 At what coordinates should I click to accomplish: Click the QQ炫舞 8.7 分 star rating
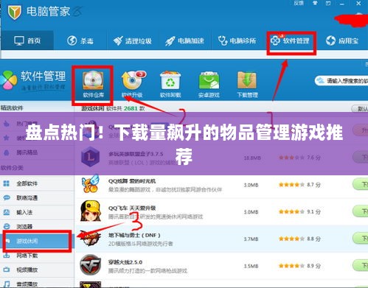pos(299,185)
